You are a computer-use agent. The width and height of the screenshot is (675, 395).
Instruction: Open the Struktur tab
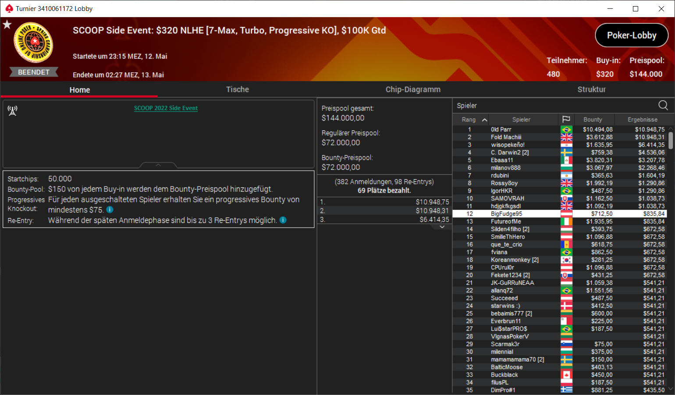(591, 89)
